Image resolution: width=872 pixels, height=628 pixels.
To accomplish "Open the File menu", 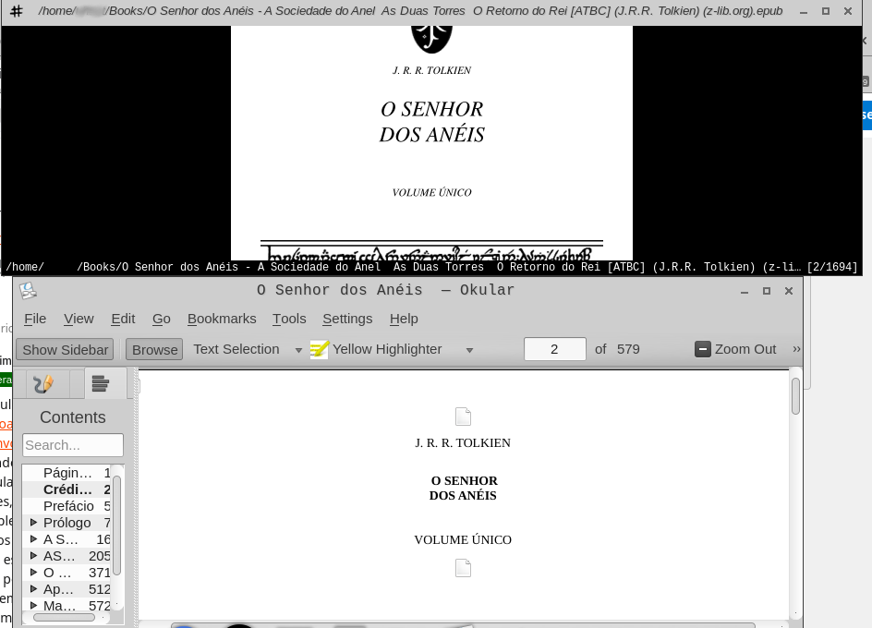I will point(35,319).
